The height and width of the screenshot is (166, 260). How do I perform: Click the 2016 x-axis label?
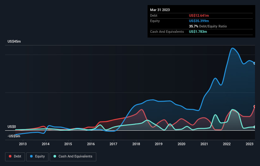pyautogui.click(x=91, y=144)
